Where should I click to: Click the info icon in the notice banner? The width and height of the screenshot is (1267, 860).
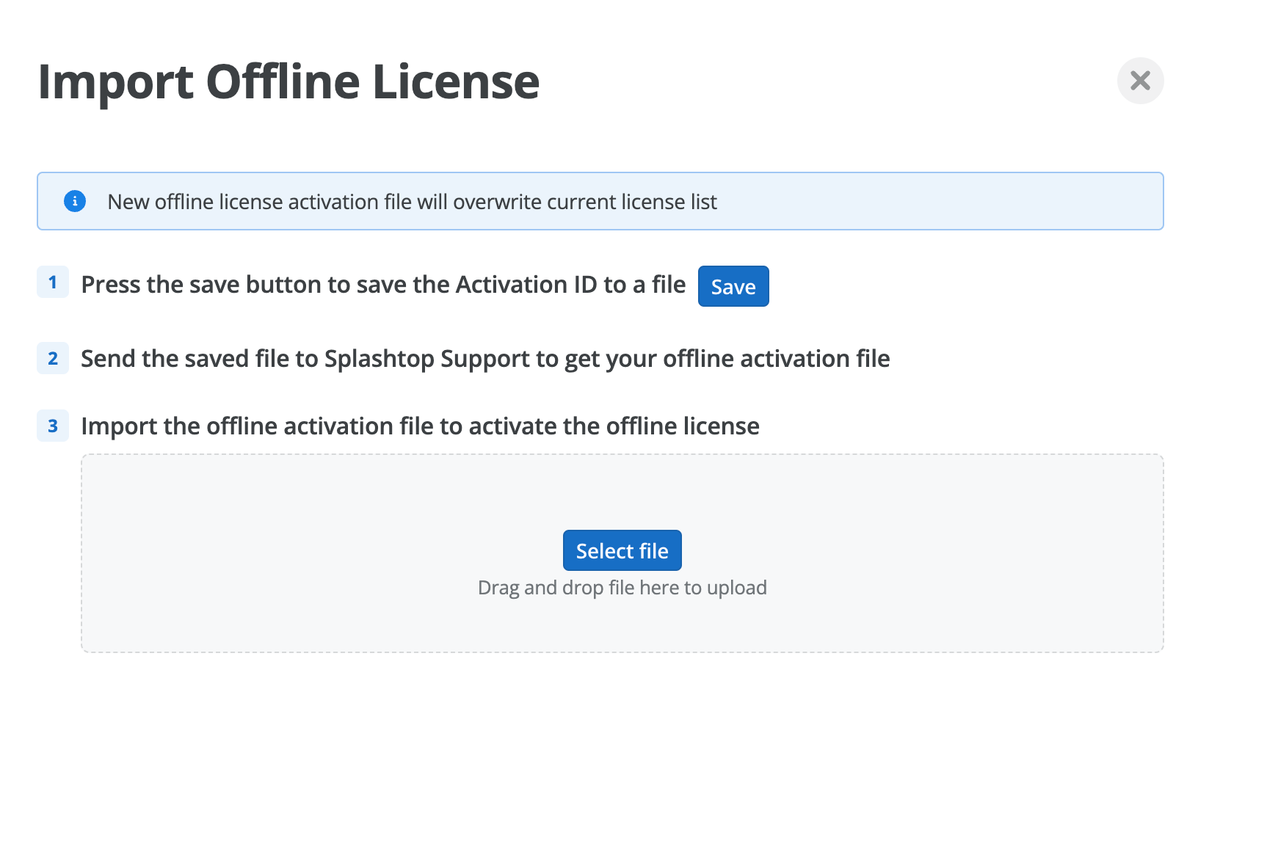click(74, 201)
